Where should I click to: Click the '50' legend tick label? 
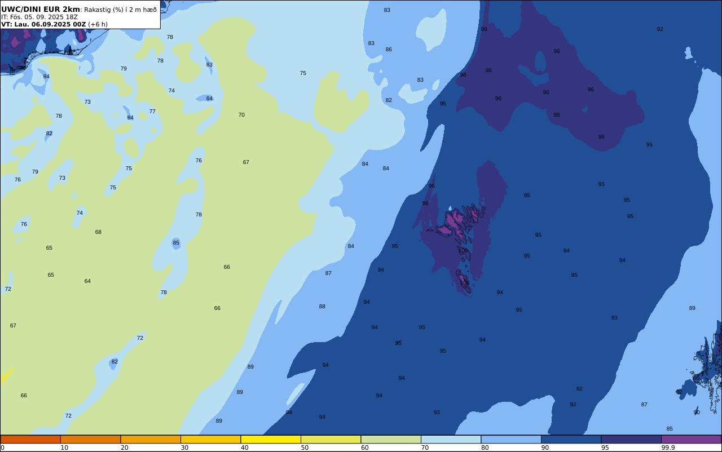coord(305,447)
